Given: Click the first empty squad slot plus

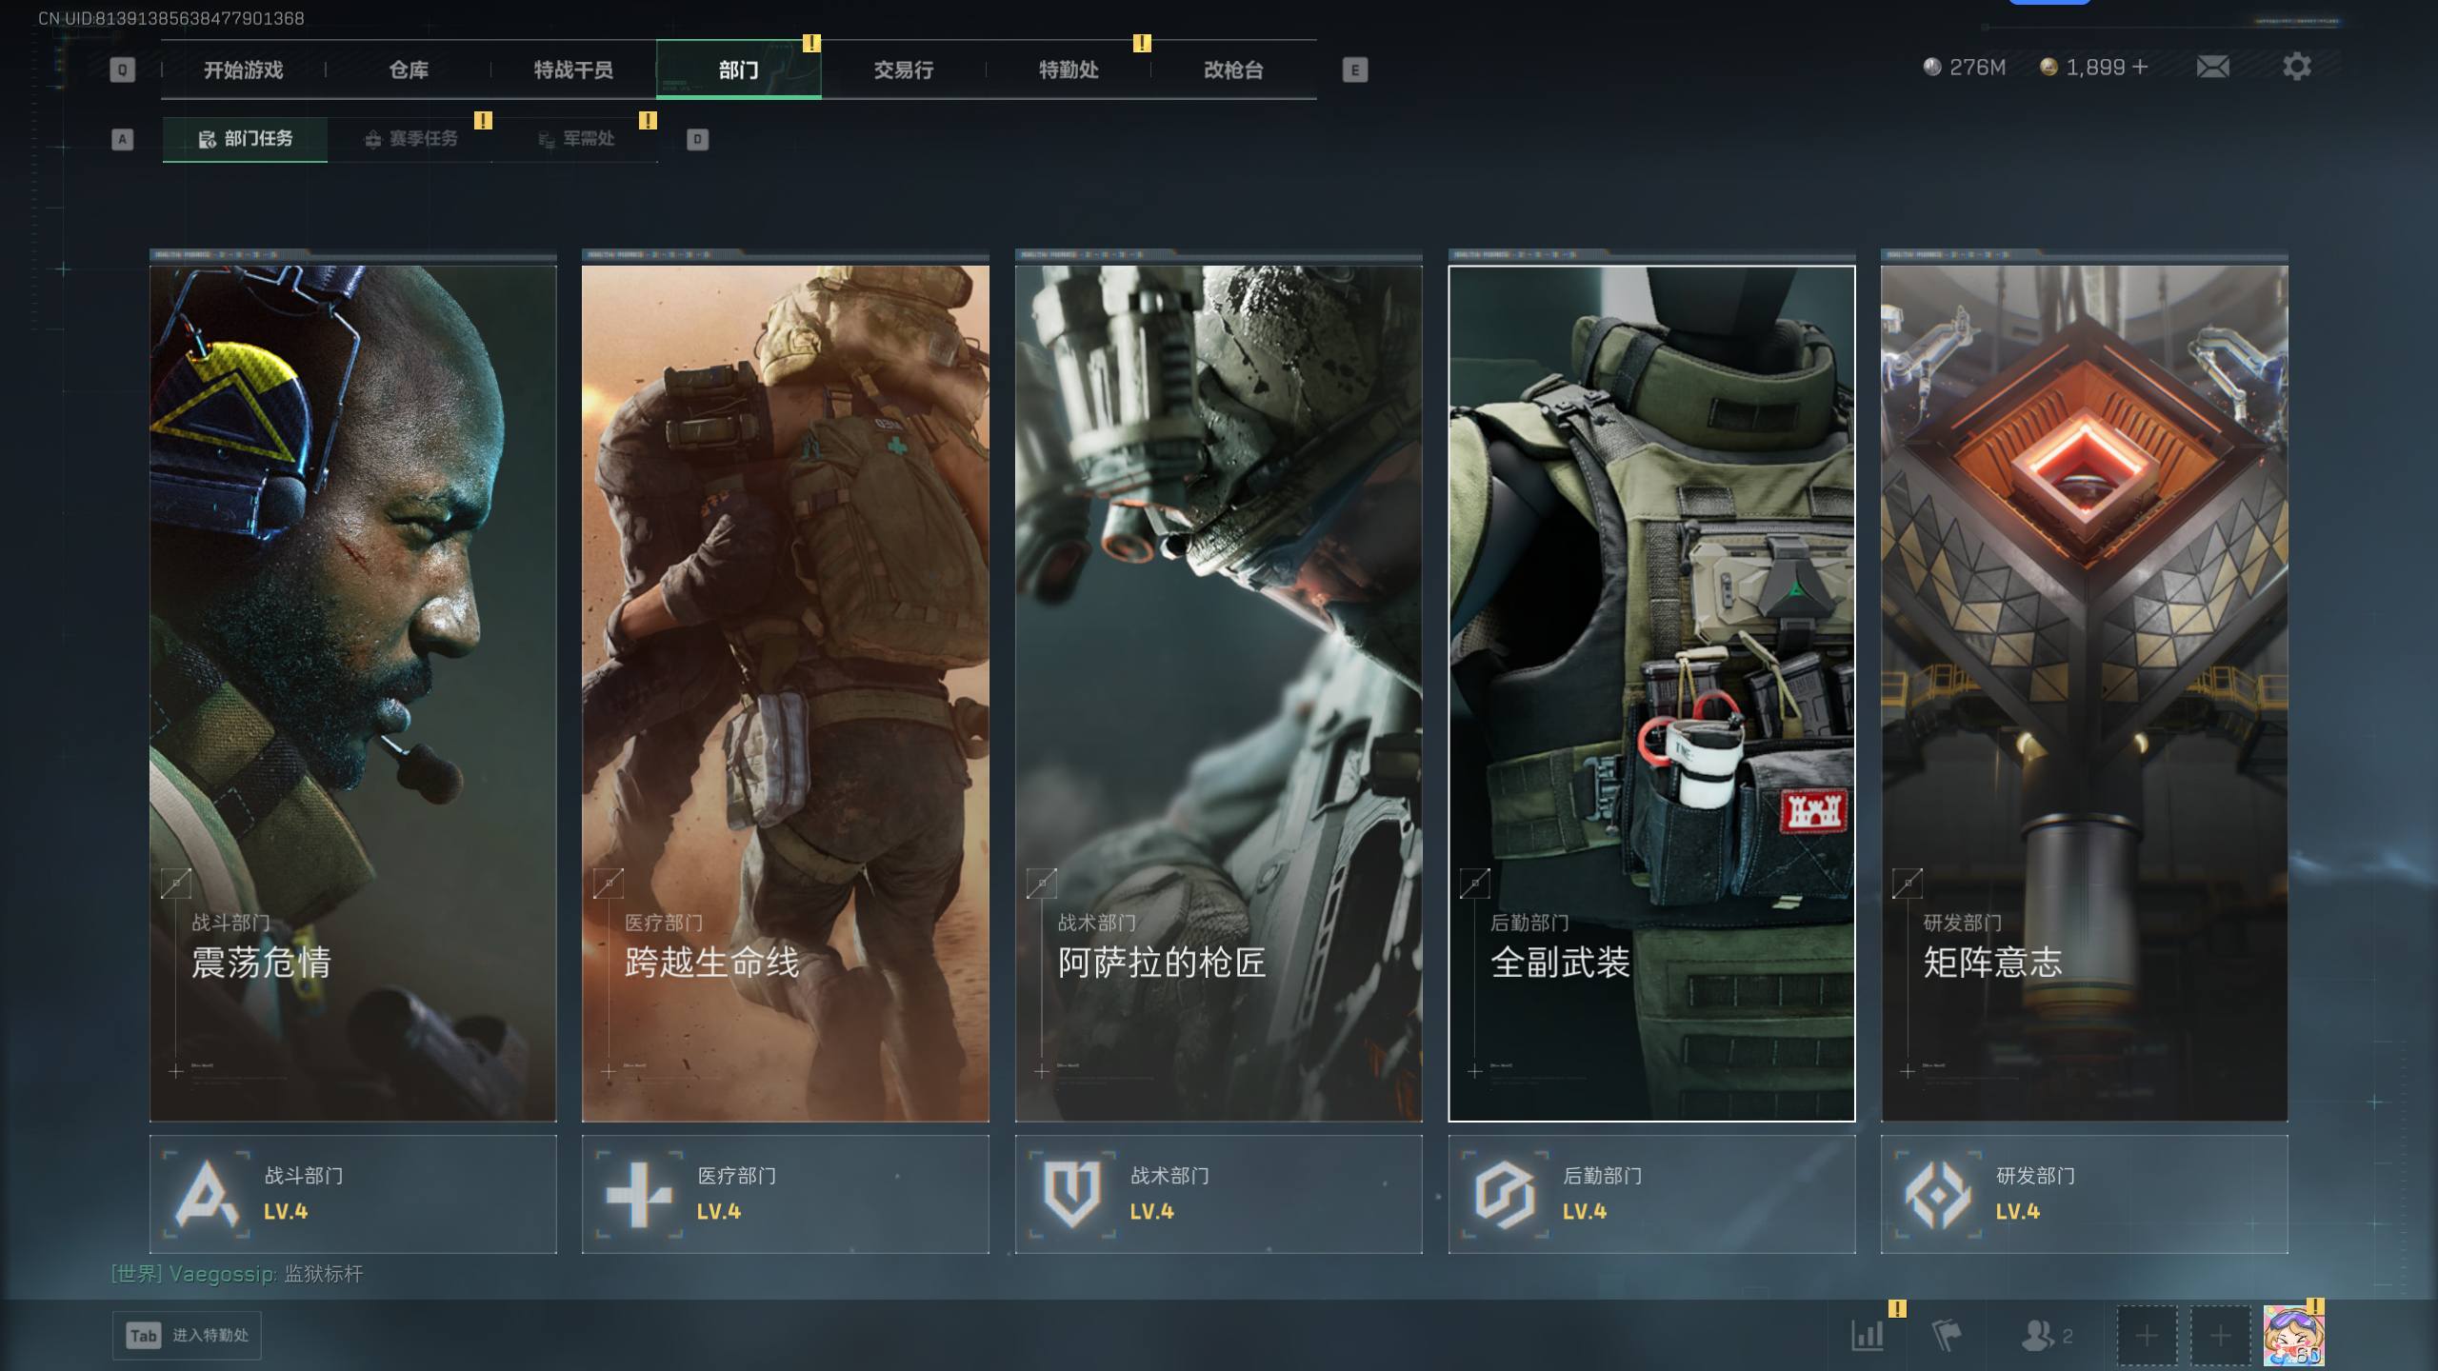Looking at the screenshot, I should pyautogui.click(x=2147, y=1335).
